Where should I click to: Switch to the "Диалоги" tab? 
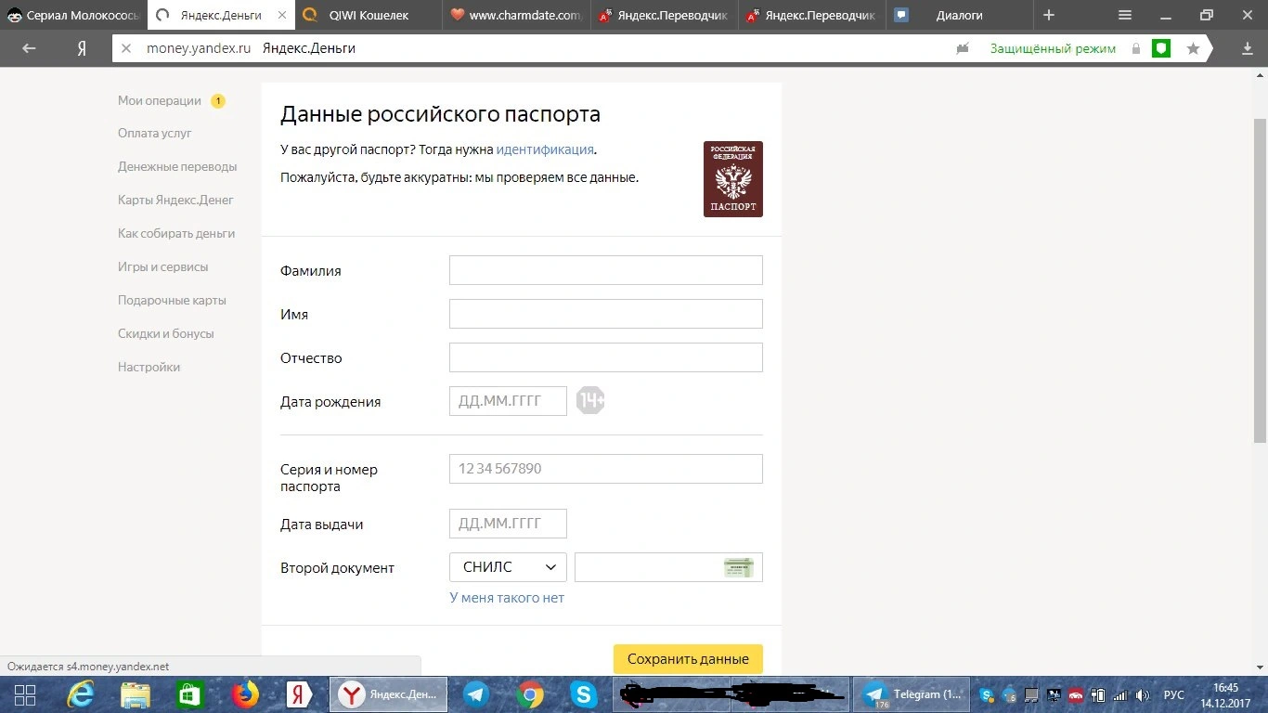point(959,15)
